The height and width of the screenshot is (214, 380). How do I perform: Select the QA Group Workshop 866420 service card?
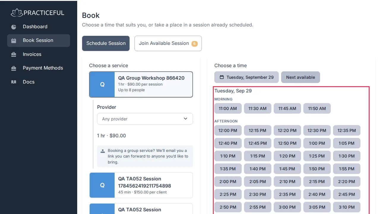pyautogui.click(x=141, y=84)
